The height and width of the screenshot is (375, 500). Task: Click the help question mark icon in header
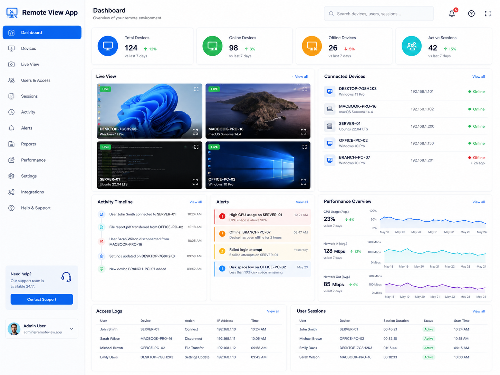pos(471,13)
